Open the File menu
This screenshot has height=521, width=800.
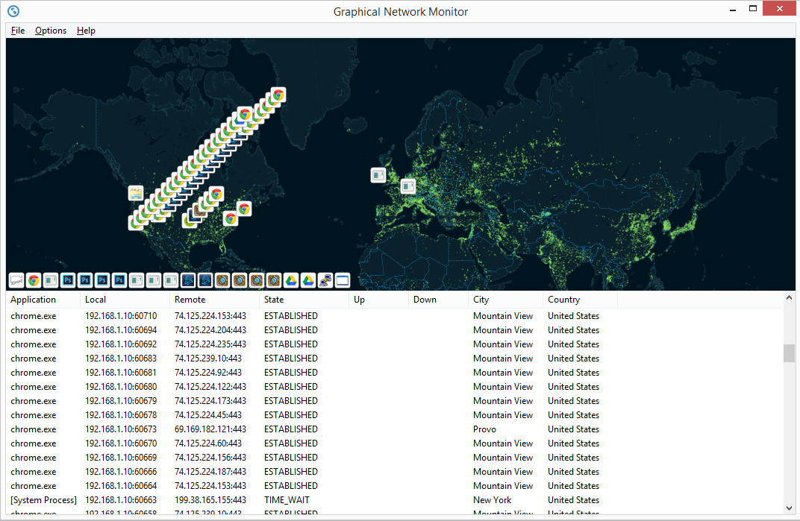[18, 31]
